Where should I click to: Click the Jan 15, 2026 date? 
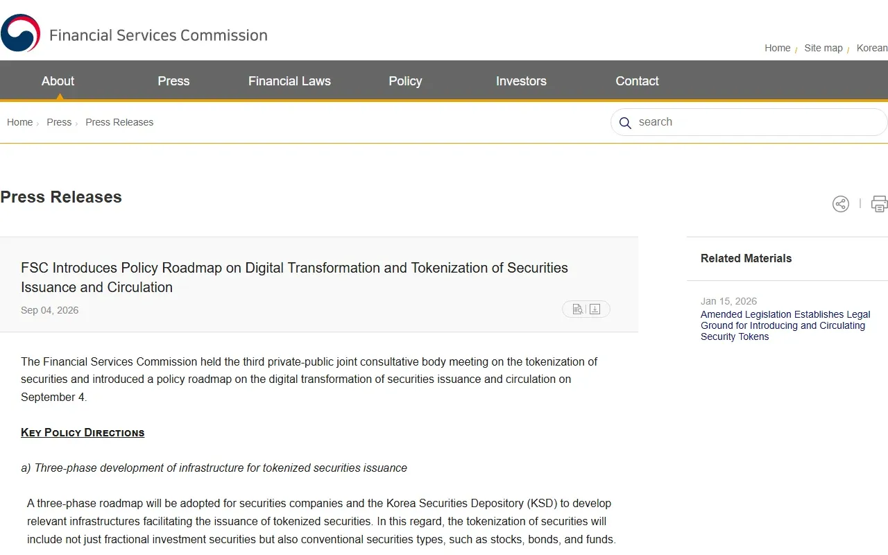pyautogui.click(x=728, y=301)
